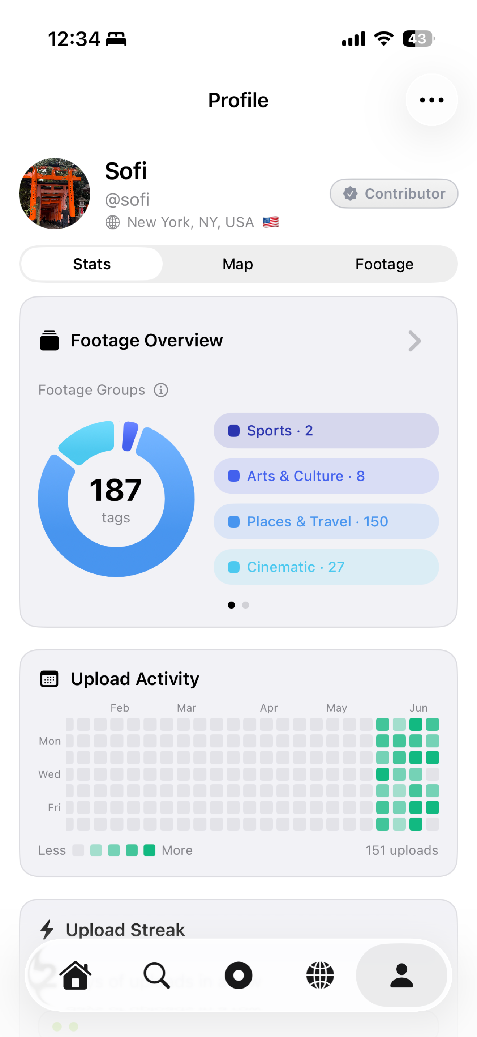Select the Sports · 2 group
477x1037 pixels.
coord(326,430)
